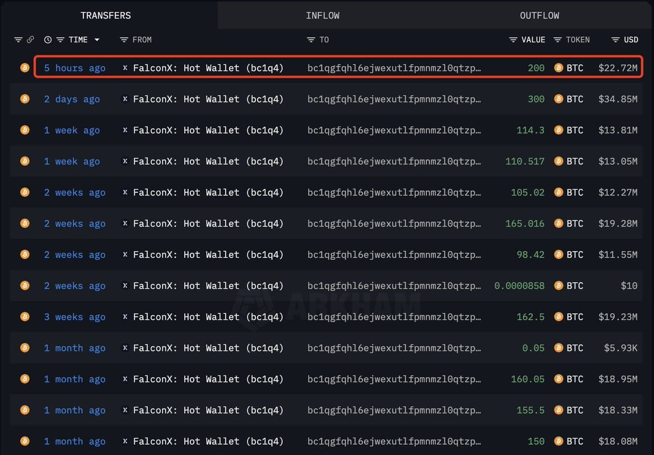Switch to the OUTFLOW tab
Screen dimensions: 654x455
pos(540,15)
